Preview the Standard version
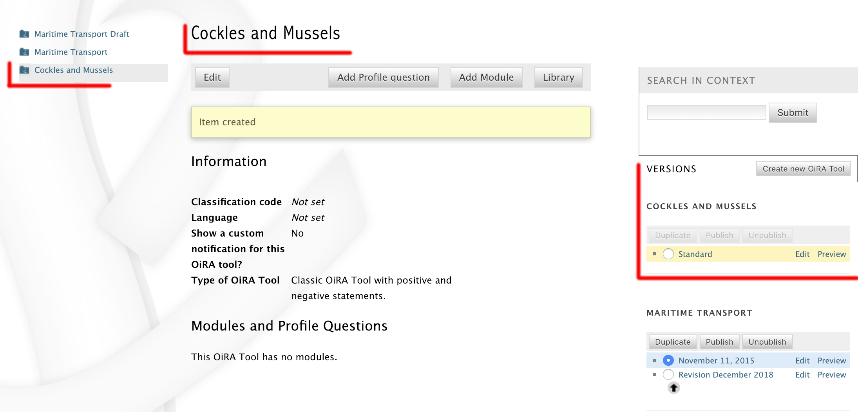Image resolution: width=858 pixels, height=412 pixels. coord(831,254)
